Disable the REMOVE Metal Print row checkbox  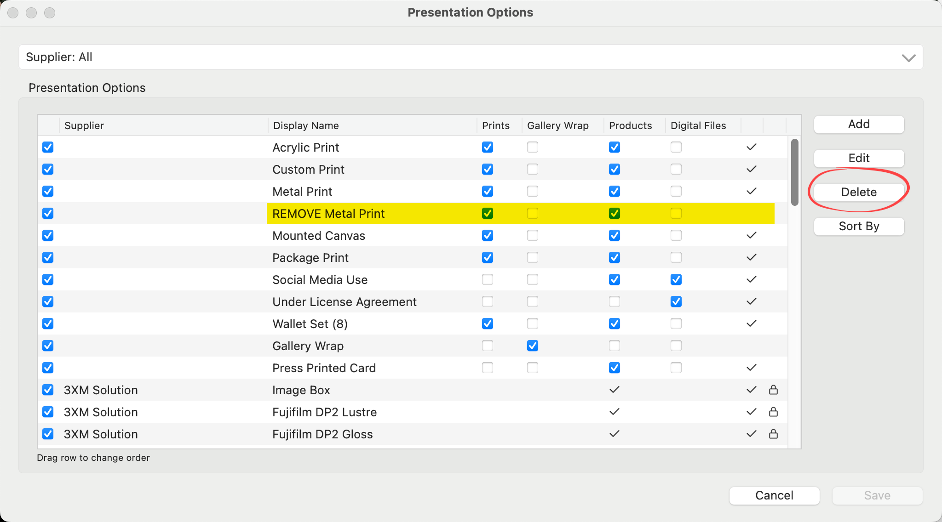[48, 213]
